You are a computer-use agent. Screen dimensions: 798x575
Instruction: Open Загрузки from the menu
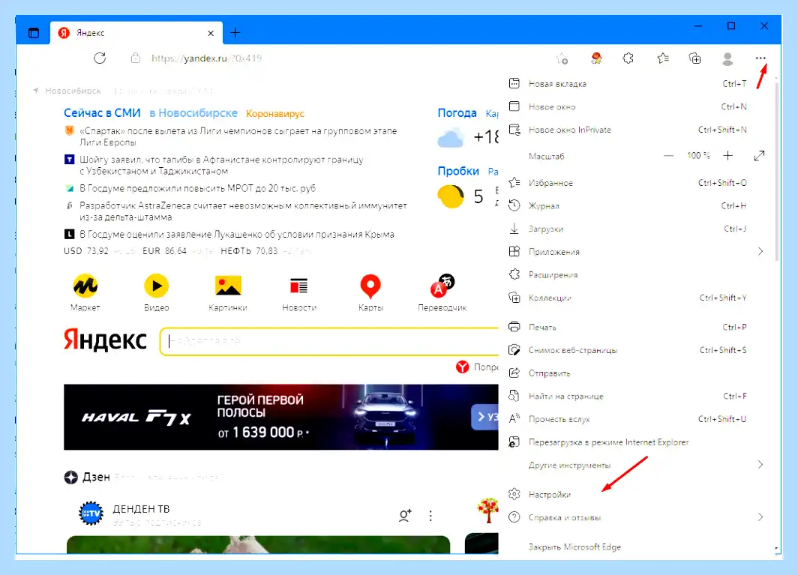click(x=636, y=229)
